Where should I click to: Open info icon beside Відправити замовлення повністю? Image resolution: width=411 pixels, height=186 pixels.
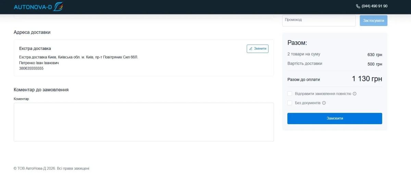(x=354, y=94)
